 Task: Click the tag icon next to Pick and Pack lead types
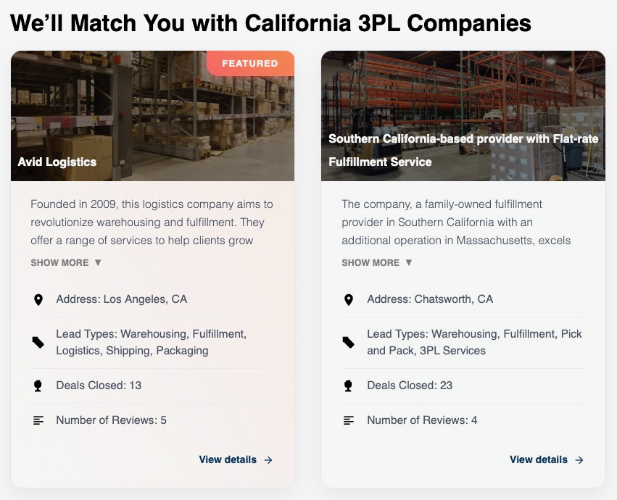(x=349, y=342)
